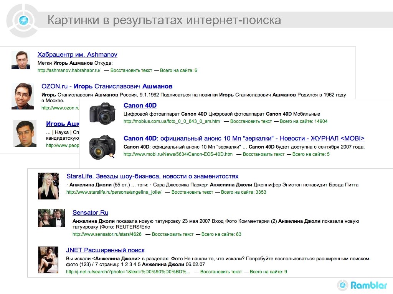The image size is (393, 294).
Task: Click Восстановить текст for the habrahabr result
Action: (x=131, y=70)
